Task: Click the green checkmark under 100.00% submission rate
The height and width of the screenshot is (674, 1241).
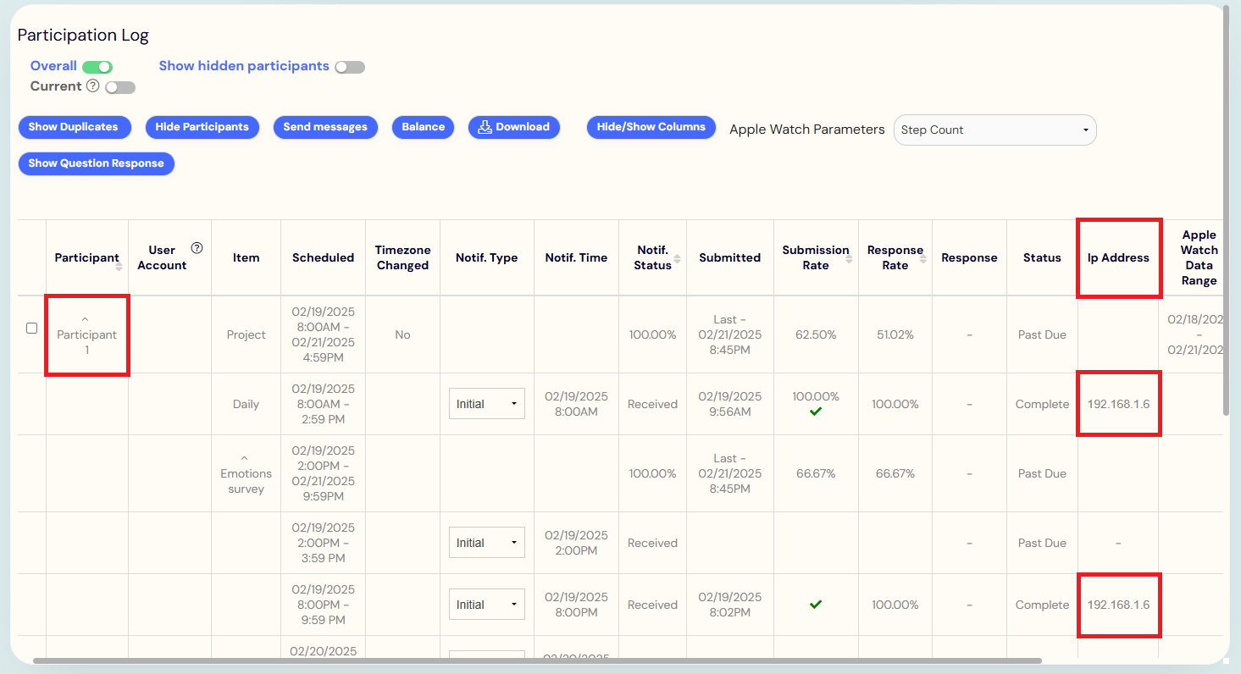Action: [x=816, y=412]
